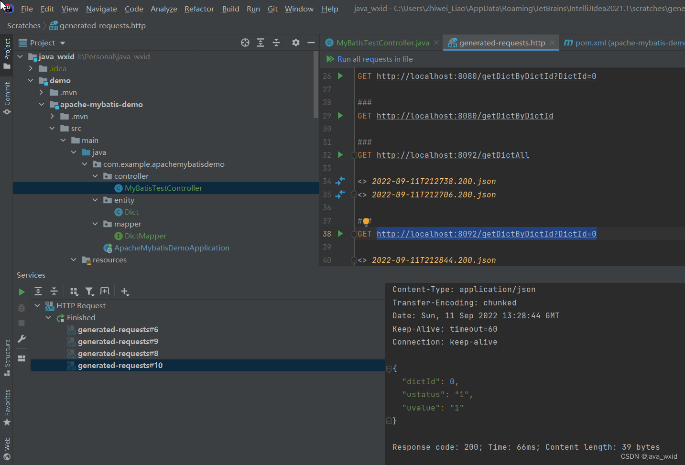
Task: Click the layout icon below the wrench
Action: 22,358
